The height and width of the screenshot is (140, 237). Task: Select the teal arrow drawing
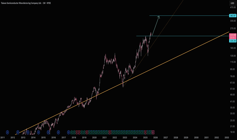tap(156, 26)
